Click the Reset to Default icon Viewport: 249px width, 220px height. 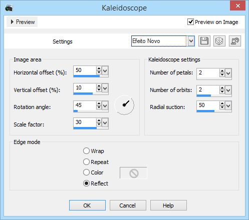tap(235, 41)
